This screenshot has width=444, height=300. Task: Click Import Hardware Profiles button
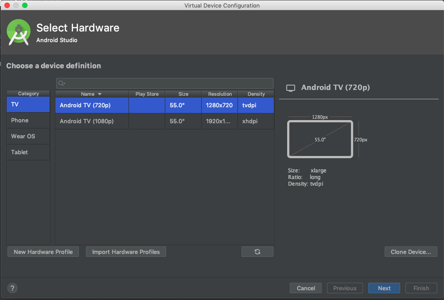[x=126, y=252]
